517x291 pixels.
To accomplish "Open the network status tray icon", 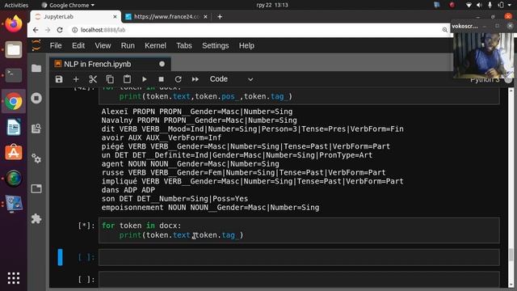I will 469,5.
